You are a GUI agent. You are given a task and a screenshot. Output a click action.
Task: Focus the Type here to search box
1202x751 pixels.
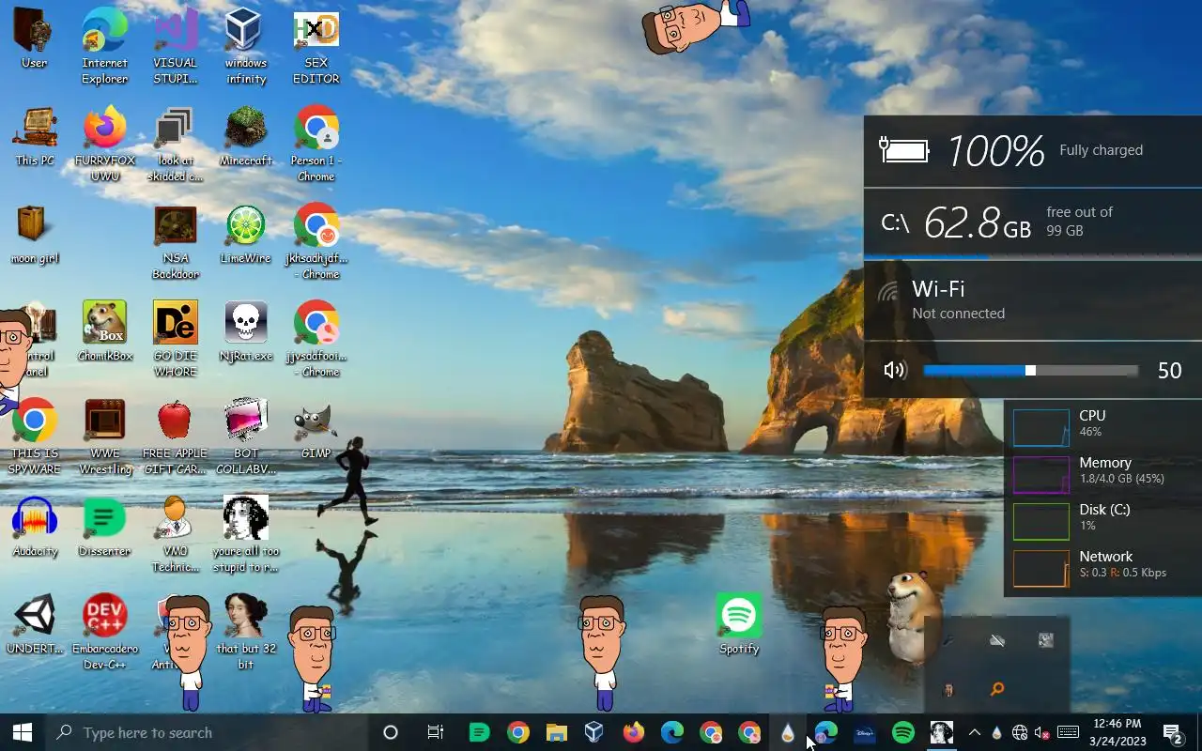click(x=207, y=732)
